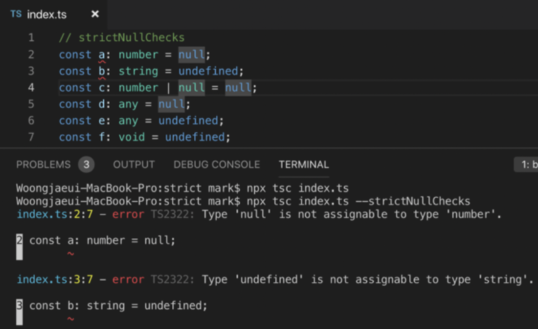Click terminal text 'const a: number = null;'
538x329 pixels.
coord(102,240)
